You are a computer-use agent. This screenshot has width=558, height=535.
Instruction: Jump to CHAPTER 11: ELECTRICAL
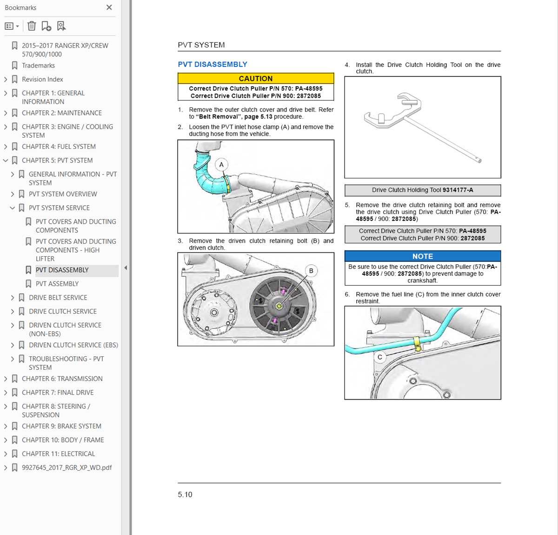coord(58,454)
